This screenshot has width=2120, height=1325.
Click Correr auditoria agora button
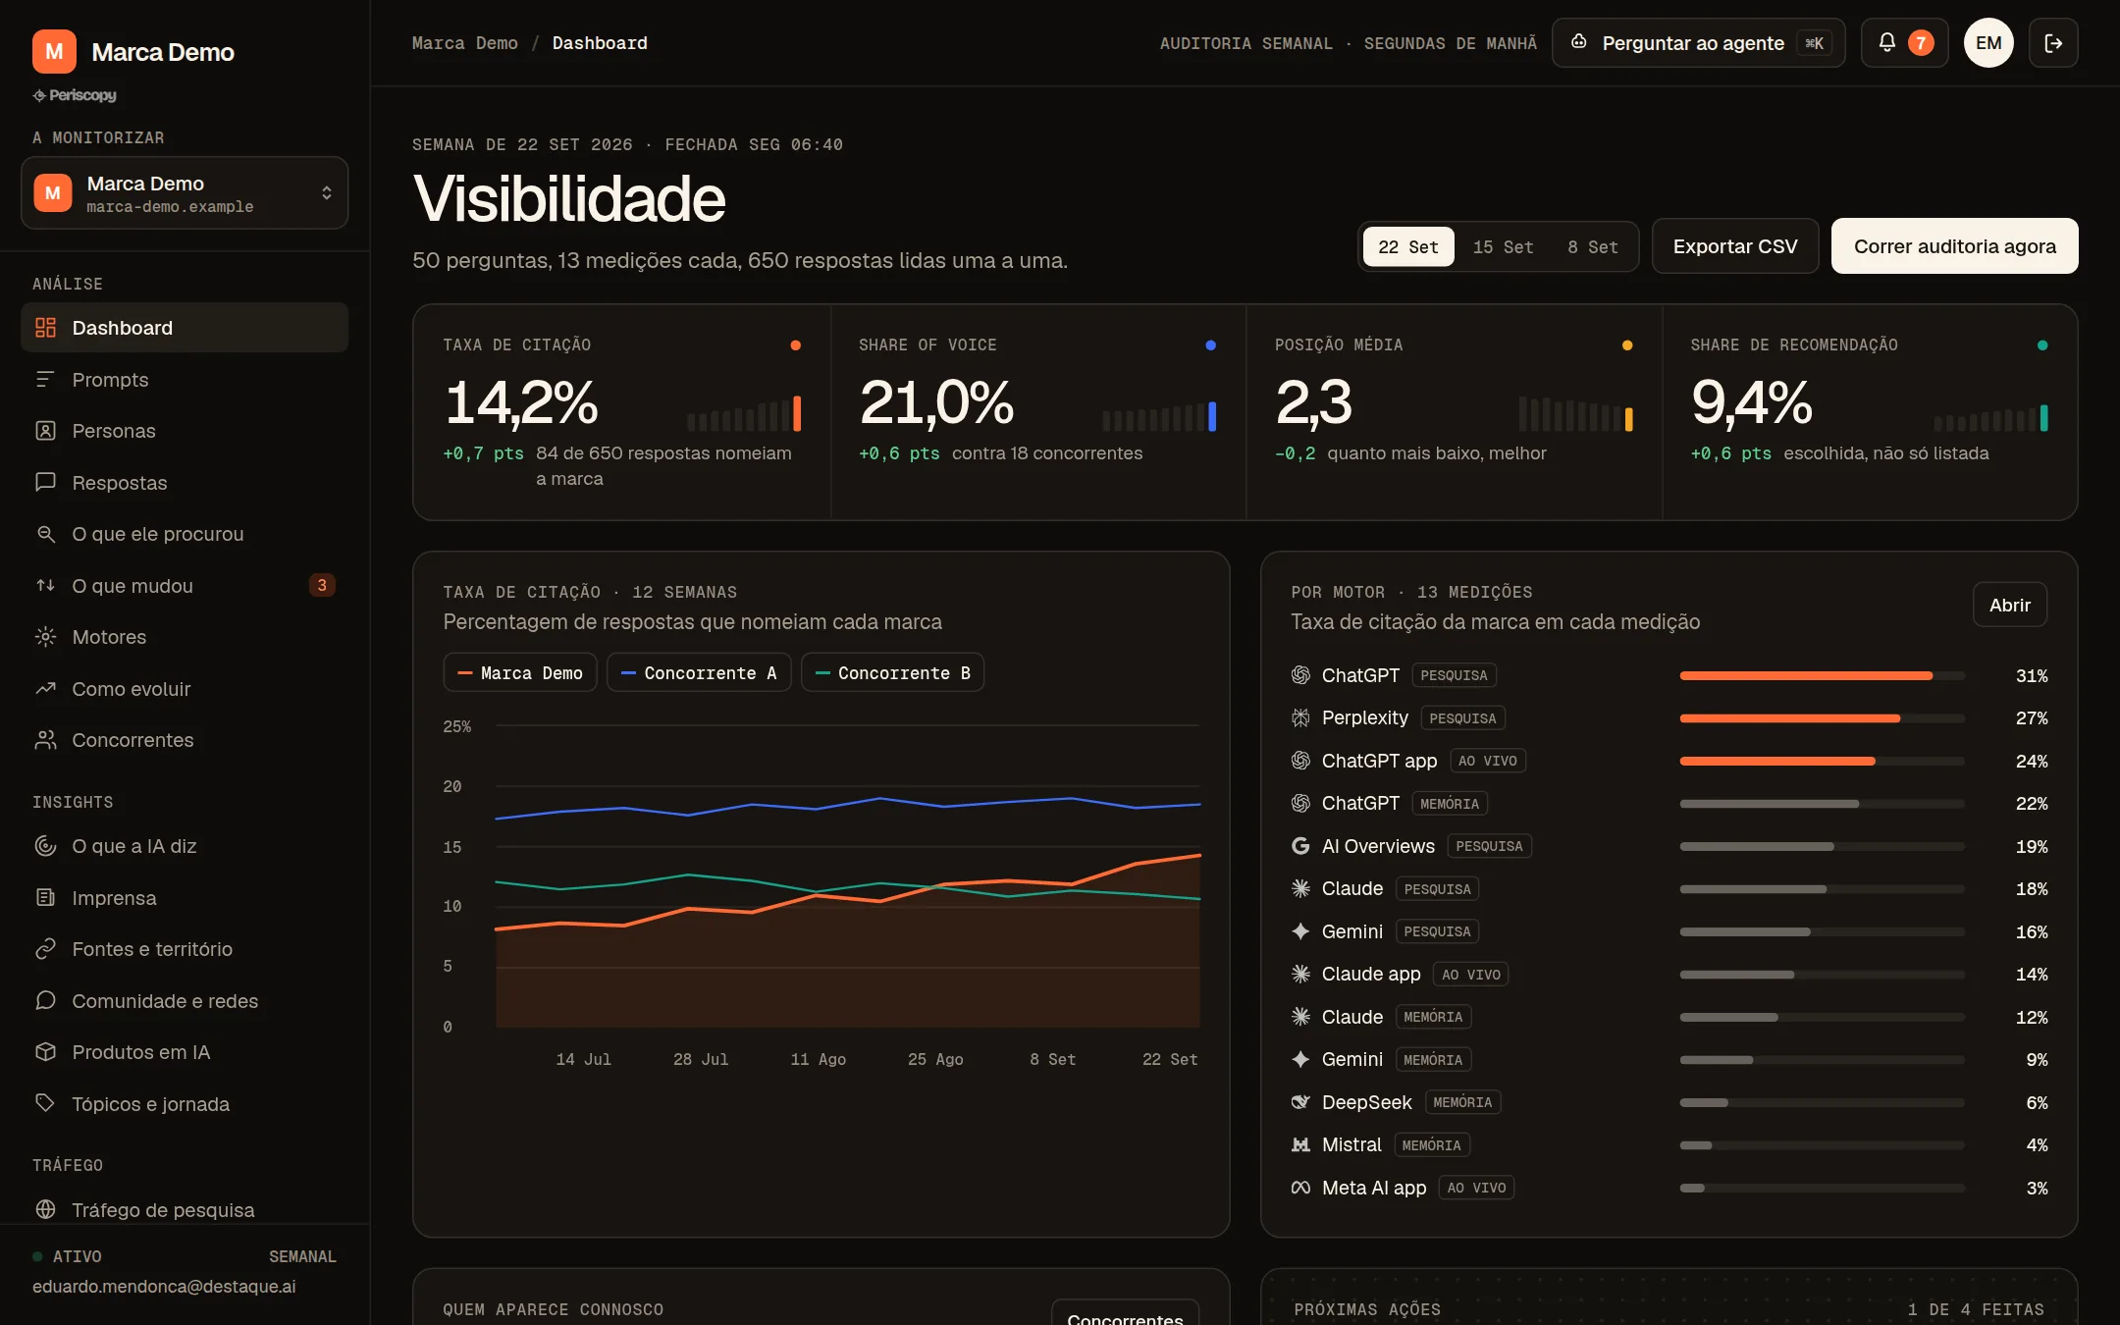point(1954,246)
